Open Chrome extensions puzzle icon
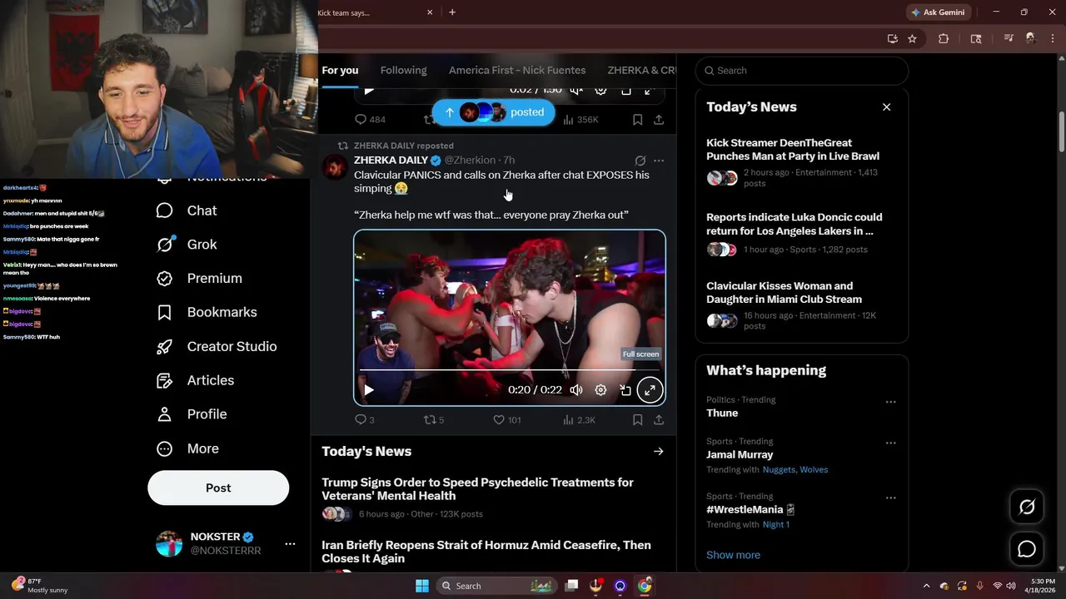Image resolution: width=1066 pixels, height=599 pixels. (944, 38)
